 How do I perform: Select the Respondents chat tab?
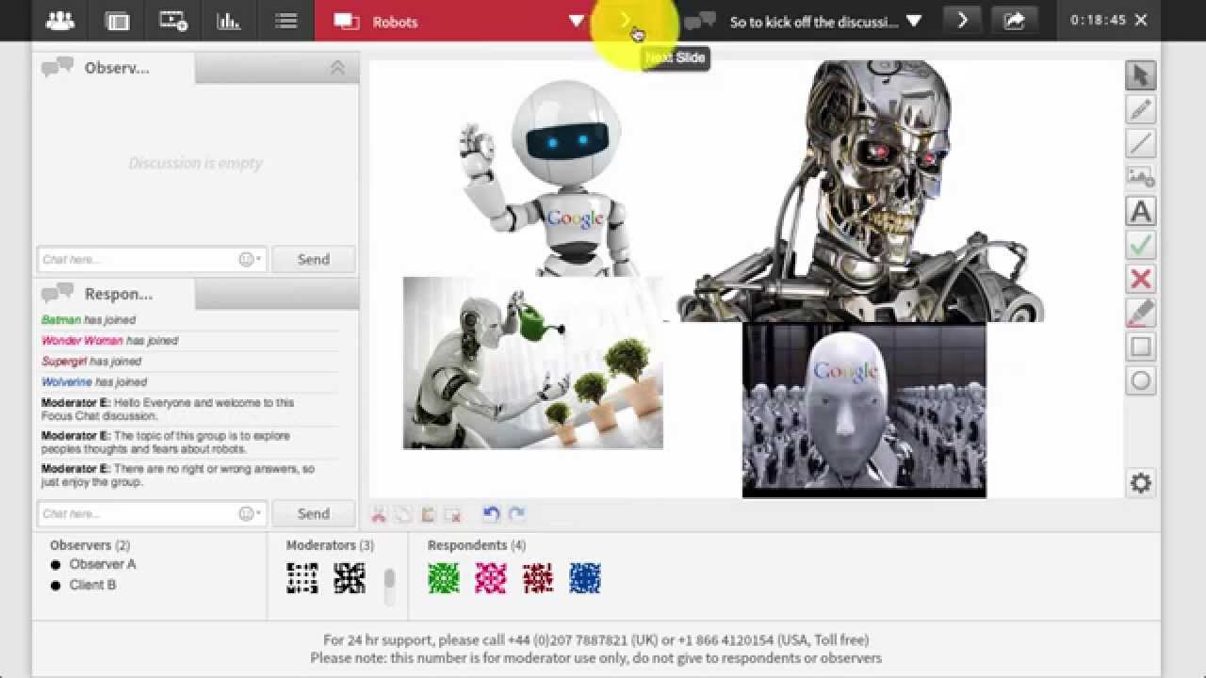(114, 294)
